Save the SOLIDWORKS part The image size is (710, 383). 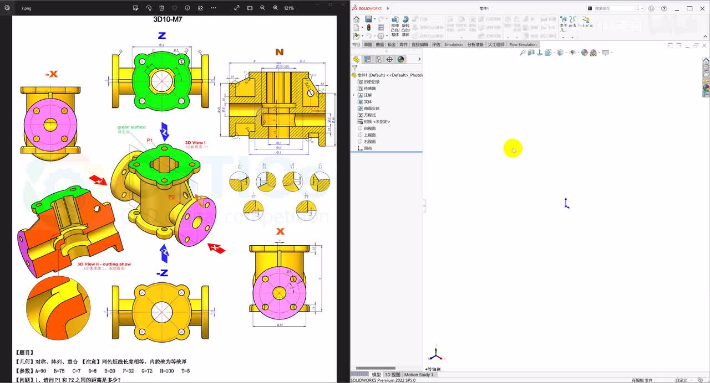click(x=368, y=19)
